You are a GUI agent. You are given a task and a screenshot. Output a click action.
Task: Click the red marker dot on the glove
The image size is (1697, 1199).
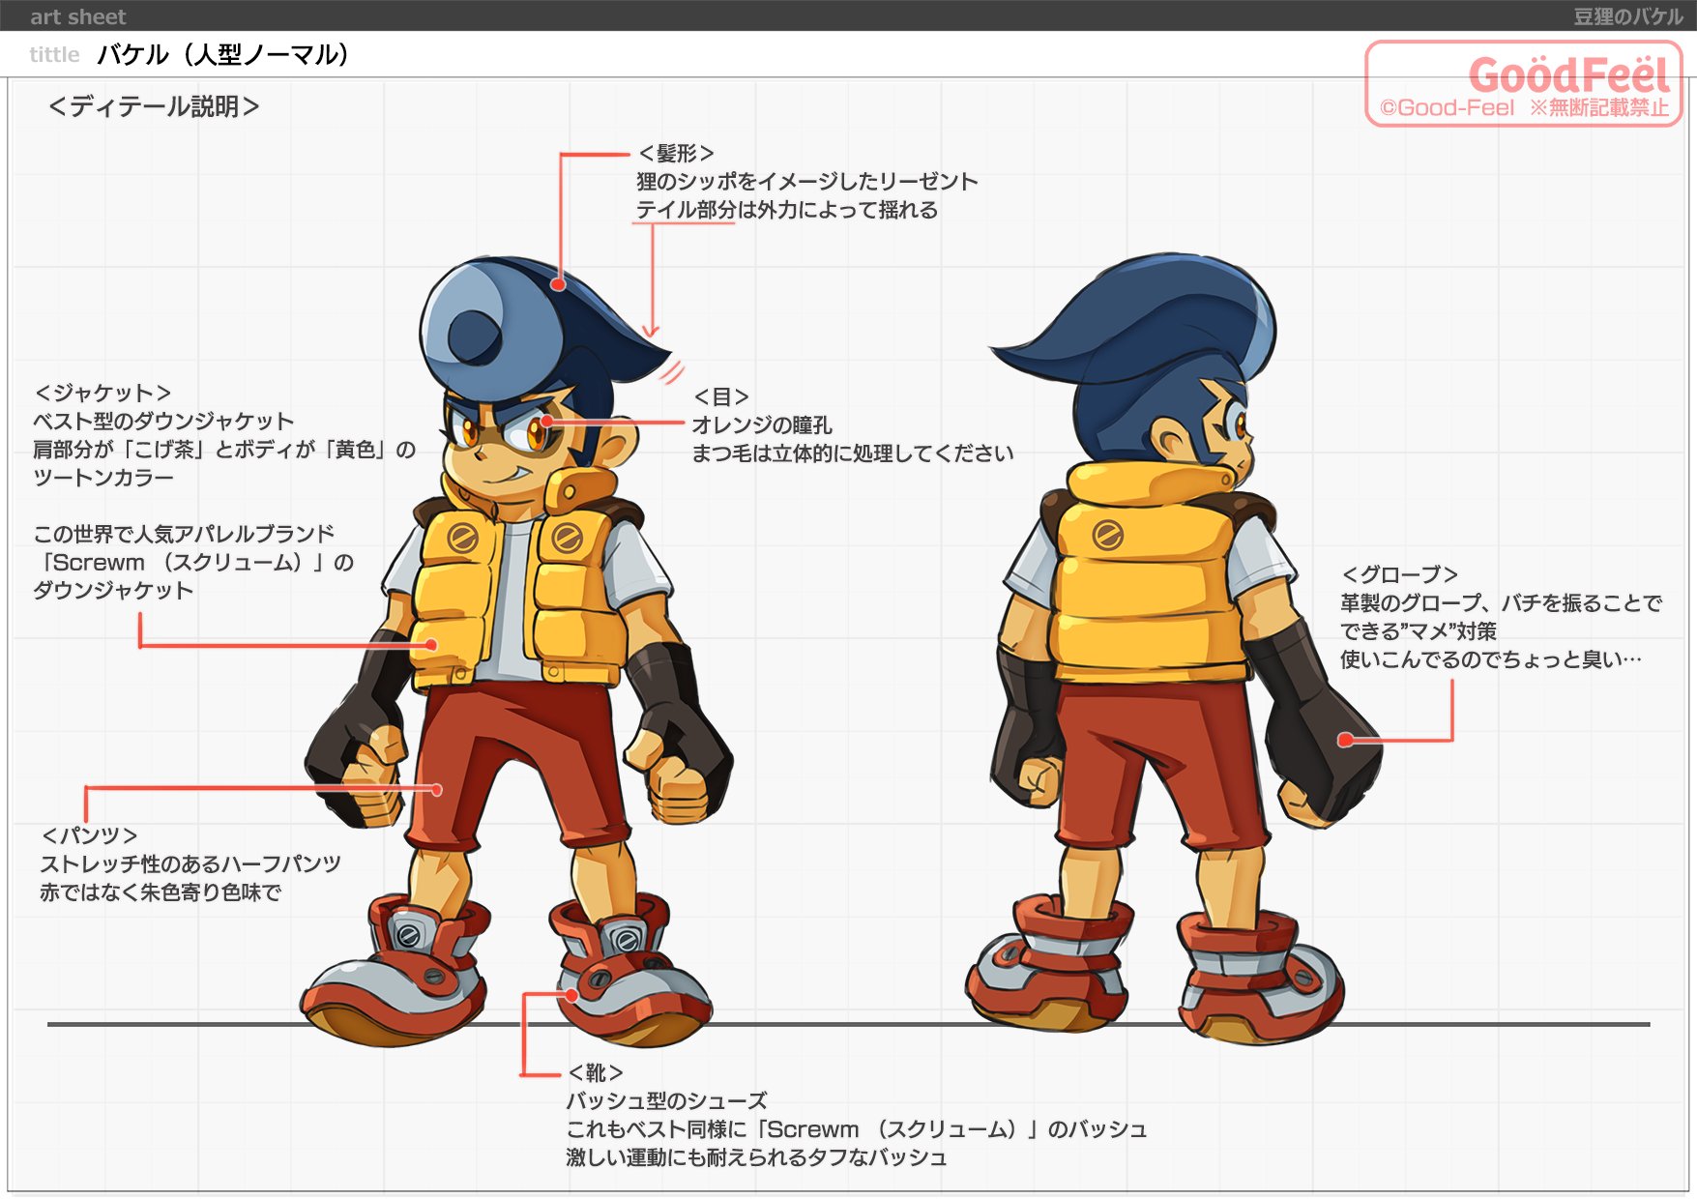tap(1345, 740)
